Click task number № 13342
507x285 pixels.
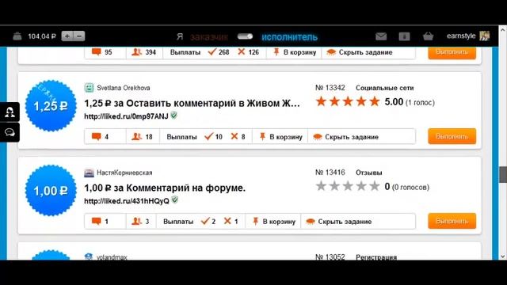click(x=330, y=88)
